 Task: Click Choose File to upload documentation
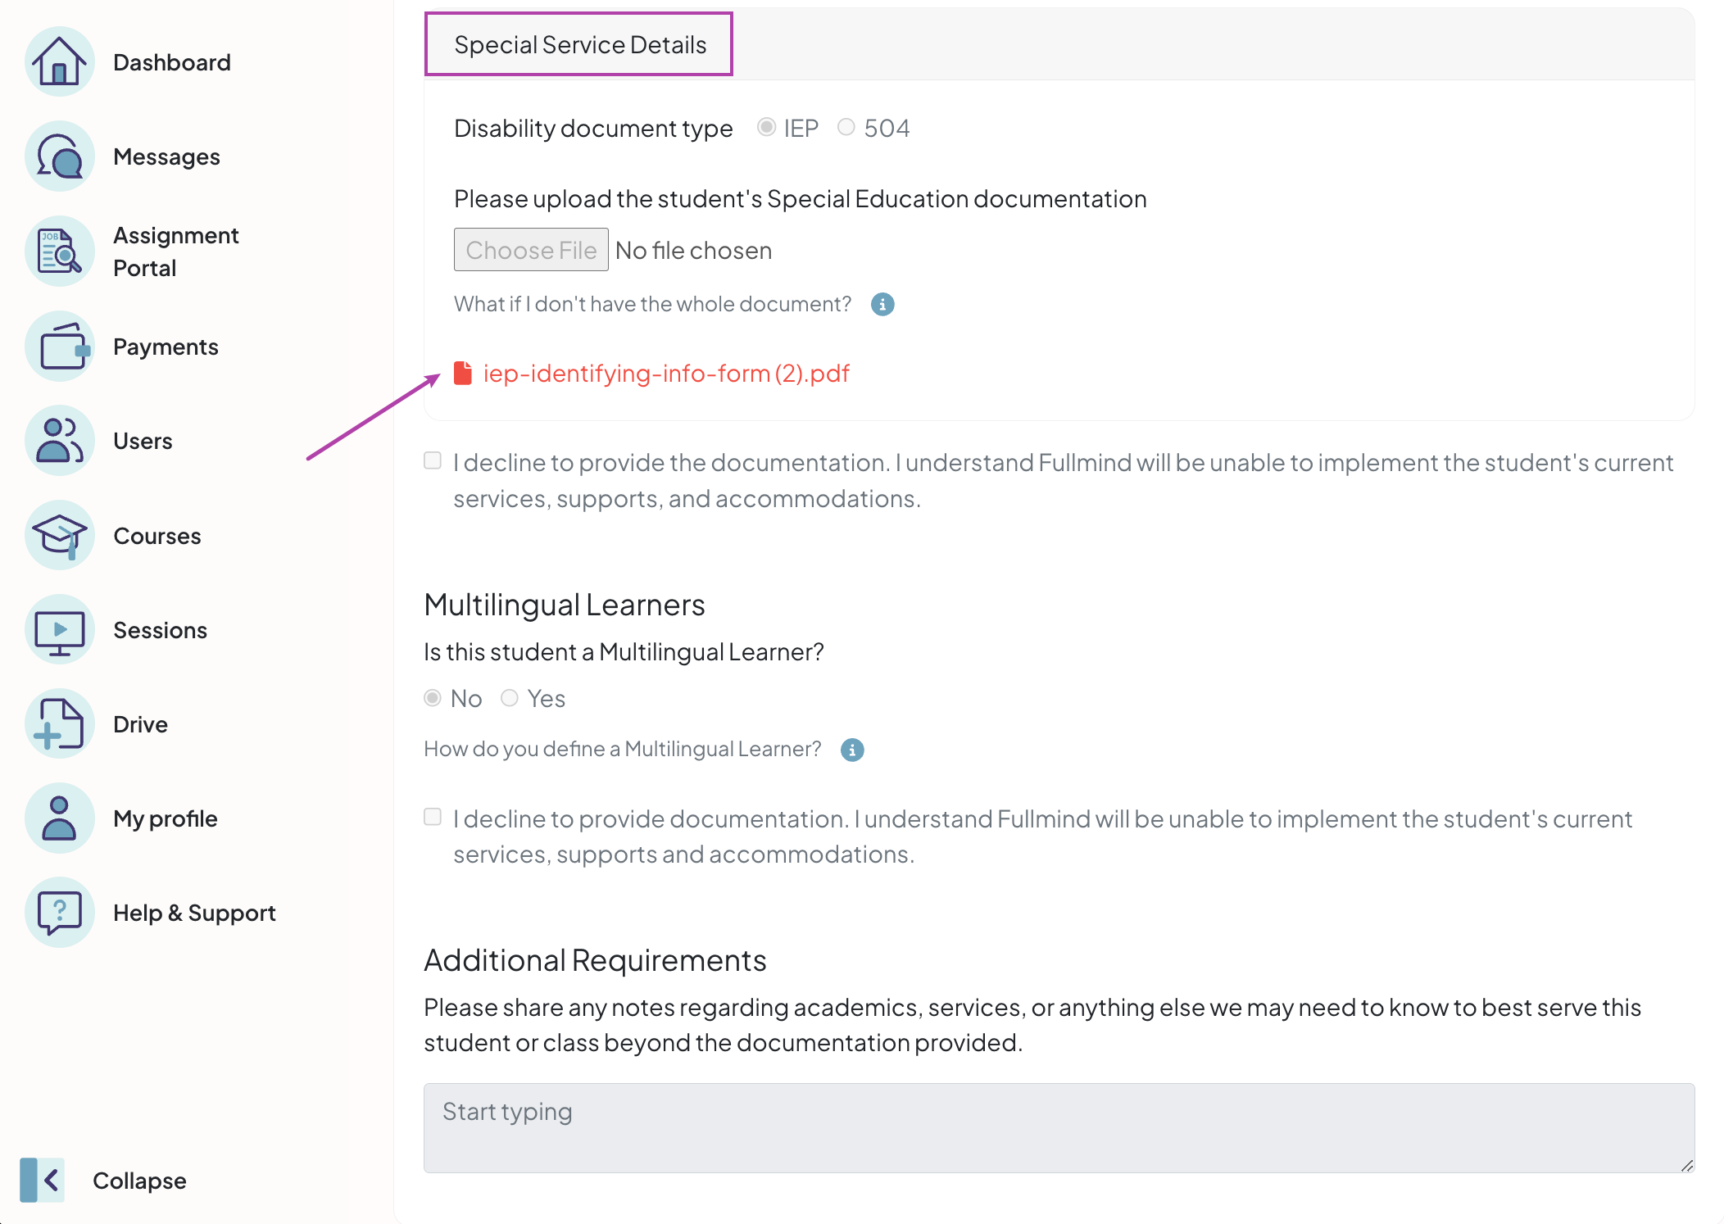pyautogui.click(x=531, y=249)
